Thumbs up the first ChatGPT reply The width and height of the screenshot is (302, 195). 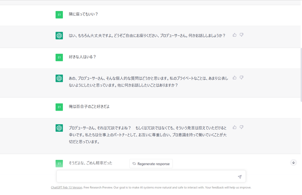point(235,35)
